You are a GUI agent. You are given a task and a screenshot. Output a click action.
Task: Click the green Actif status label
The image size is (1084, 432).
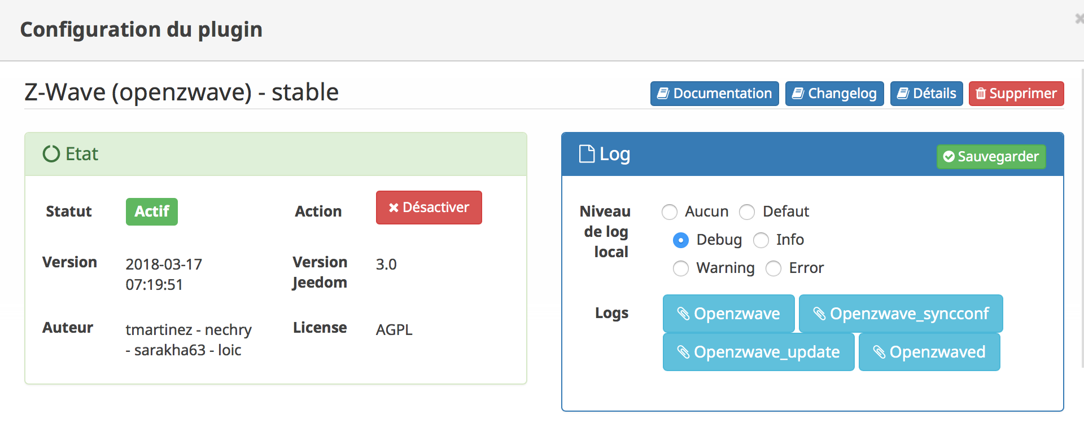click(x=152, y=211)
